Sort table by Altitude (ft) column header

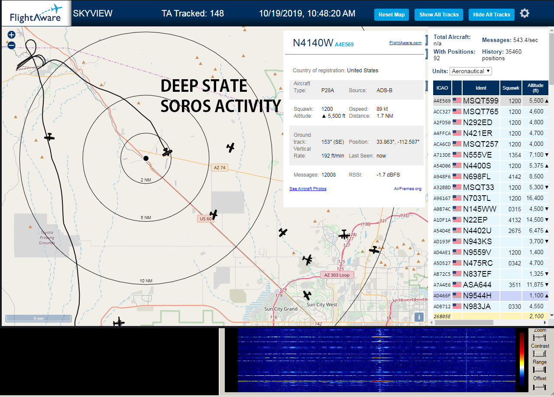pyautogui.click(x=535, y=88)
